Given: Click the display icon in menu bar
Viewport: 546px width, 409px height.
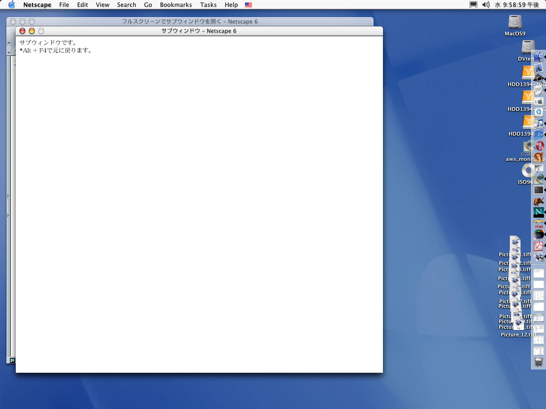Looking at the screenshot, I should tap(473, 5).
